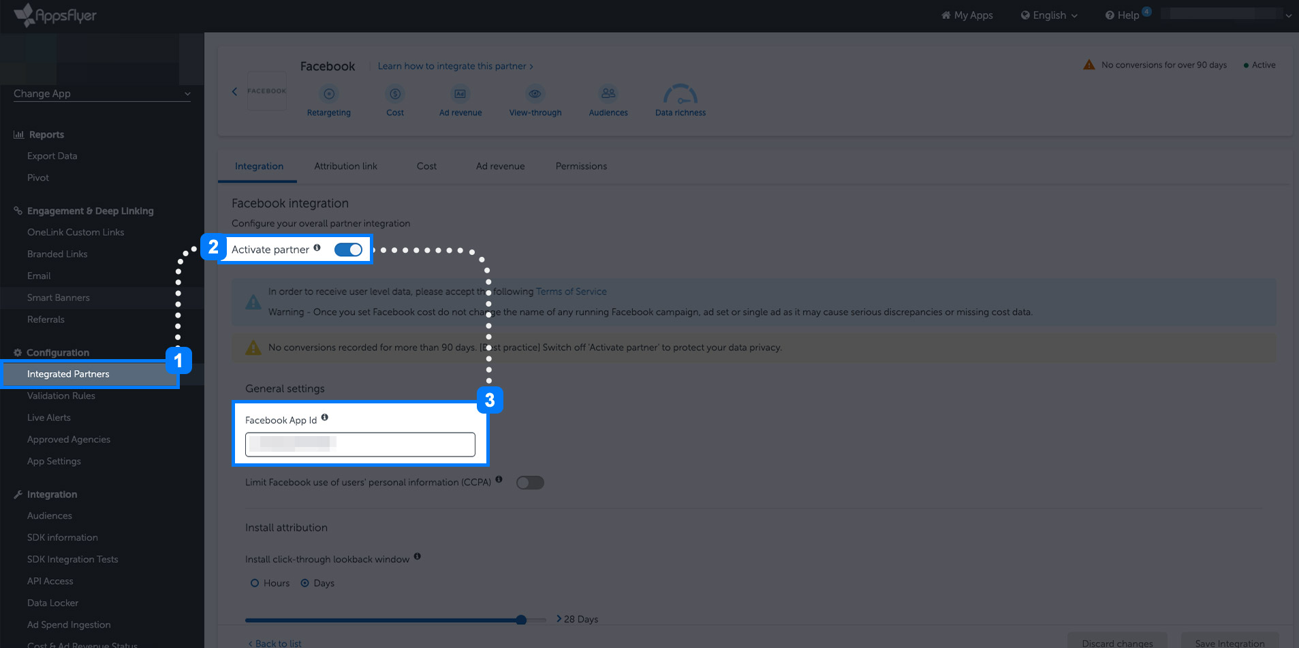Click inside the Facebook App Id field
Image resolution: width=1299 pixels, height=648 pixels.
coord(360,444)
